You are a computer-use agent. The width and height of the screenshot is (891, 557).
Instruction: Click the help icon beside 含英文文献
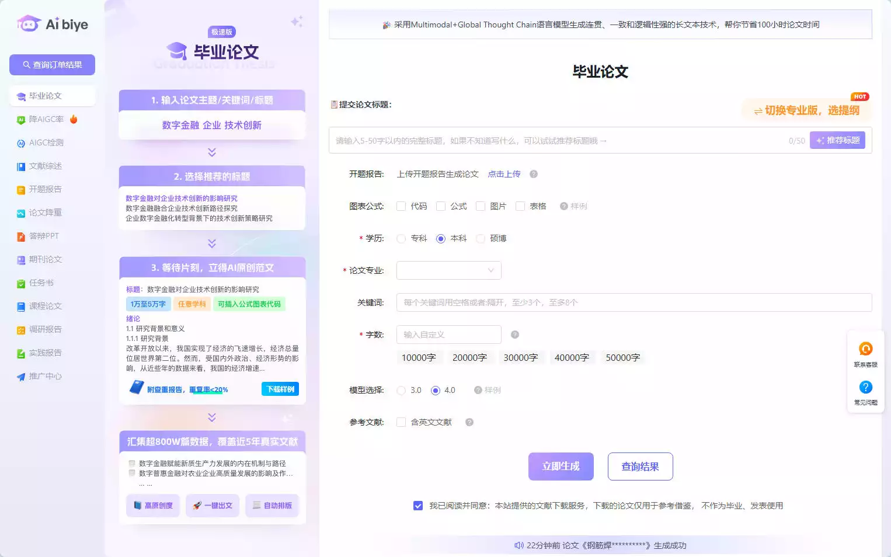469,422
